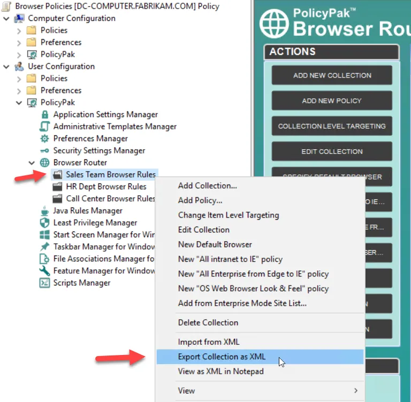
Task: Click Policies folder icon under Computer Configuration
Action: 32,30
